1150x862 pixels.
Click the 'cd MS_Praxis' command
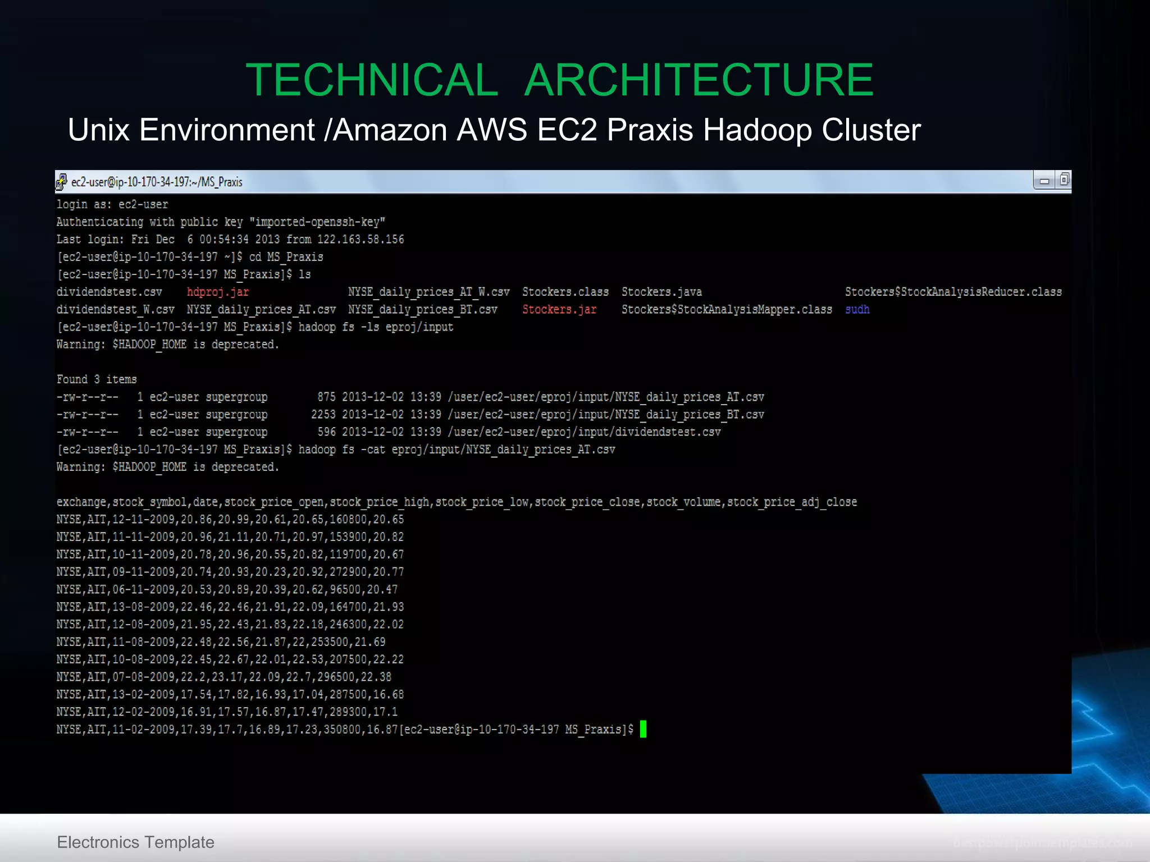click(x=286, y=257)
